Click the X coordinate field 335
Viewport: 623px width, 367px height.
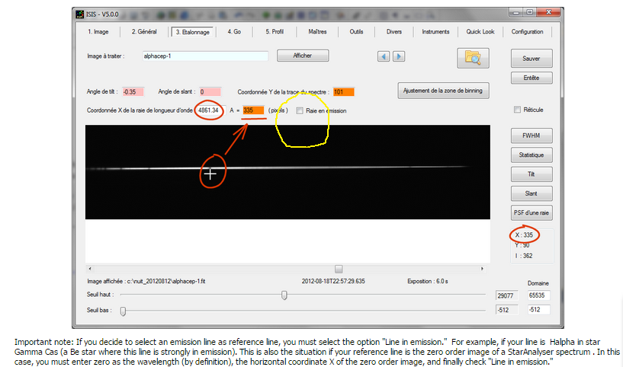click(x=253, y=110)
